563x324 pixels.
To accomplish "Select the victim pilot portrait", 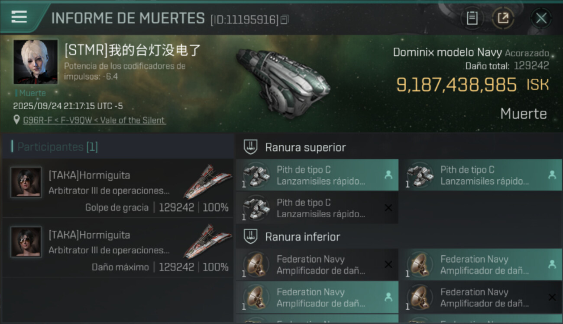I will [36, 62].
